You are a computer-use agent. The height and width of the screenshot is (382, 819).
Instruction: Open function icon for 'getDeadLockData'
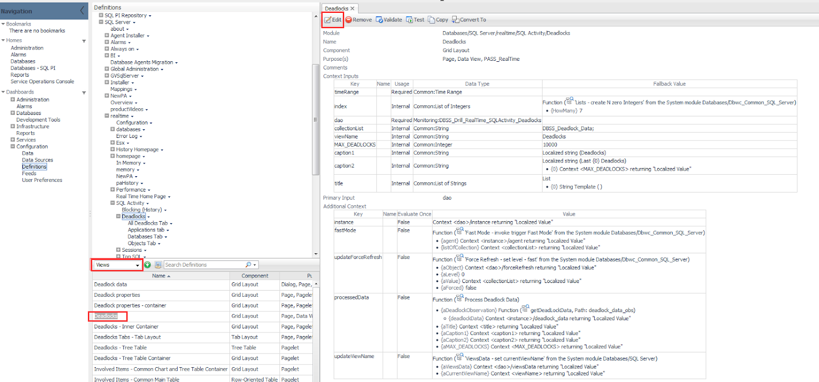point(525,308)
